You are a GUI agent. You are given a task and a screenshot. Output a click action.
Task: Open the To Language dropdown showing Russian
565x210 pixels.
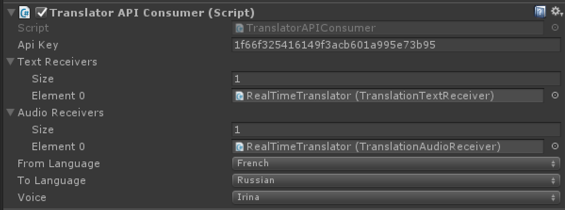(x=396, y=180)
